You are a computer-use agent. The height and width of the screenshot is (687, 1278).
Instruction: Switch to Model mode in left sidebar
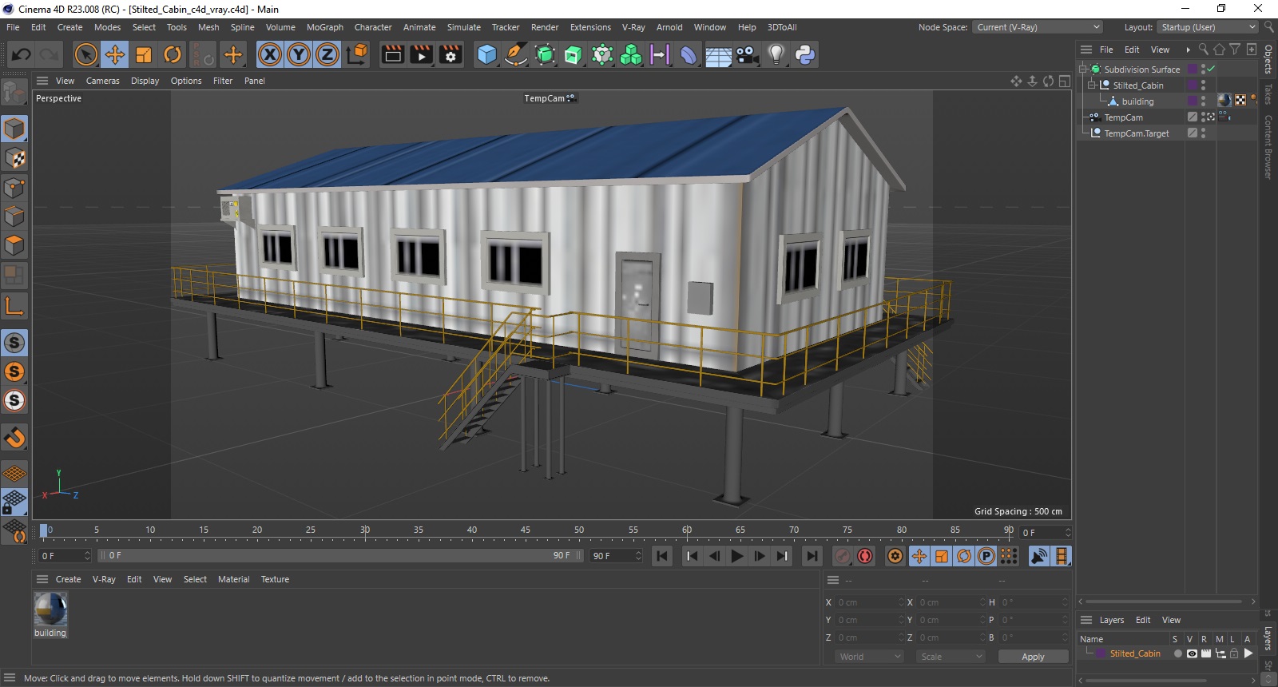pyautogui.click(x=14, y=129)
